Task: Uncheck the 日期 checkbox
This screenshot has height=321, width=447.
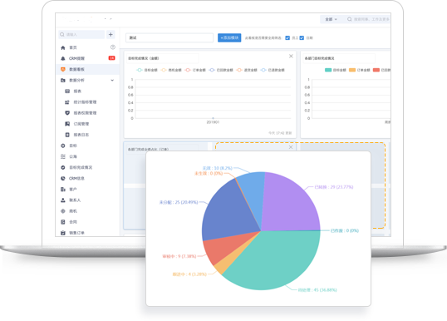Action: pos(302,38)
